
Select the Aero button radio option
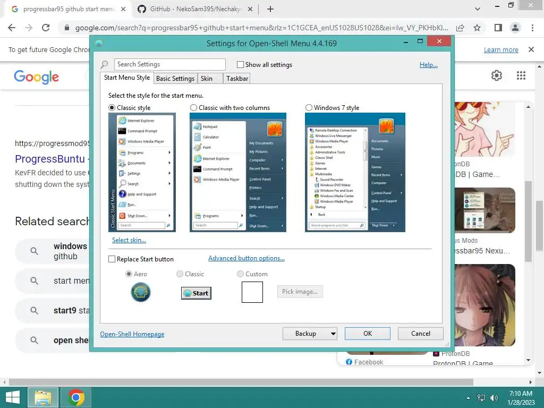pos(129,274)
